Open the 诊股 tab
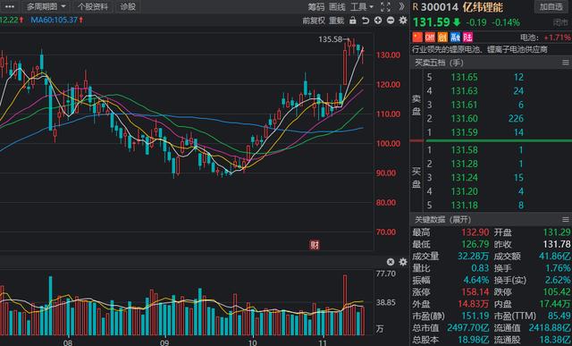This screenshot has height=346, width=572. [x=128, y=6]
